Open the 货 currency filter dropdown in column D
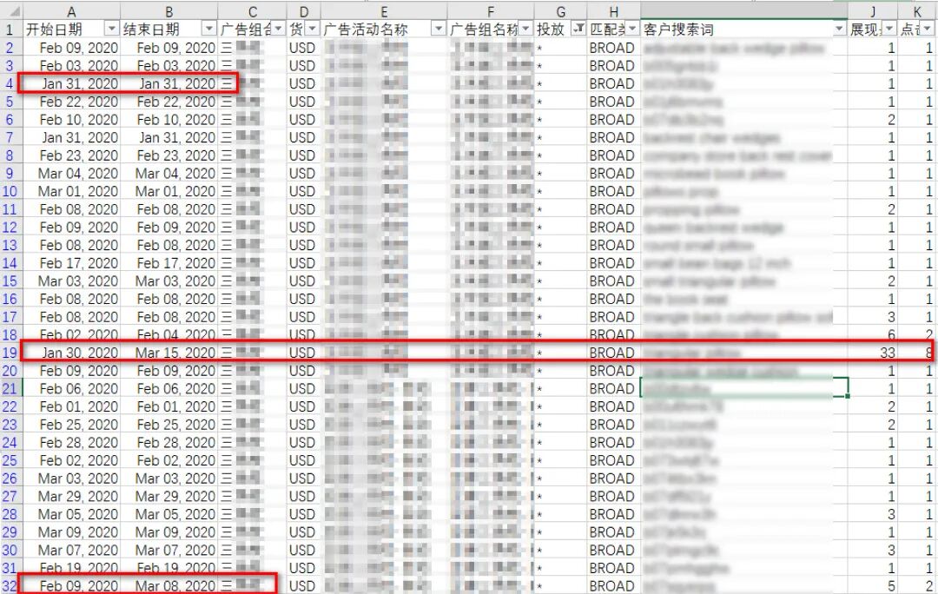This screenshot has width=938, height=594. pos(313,29)
